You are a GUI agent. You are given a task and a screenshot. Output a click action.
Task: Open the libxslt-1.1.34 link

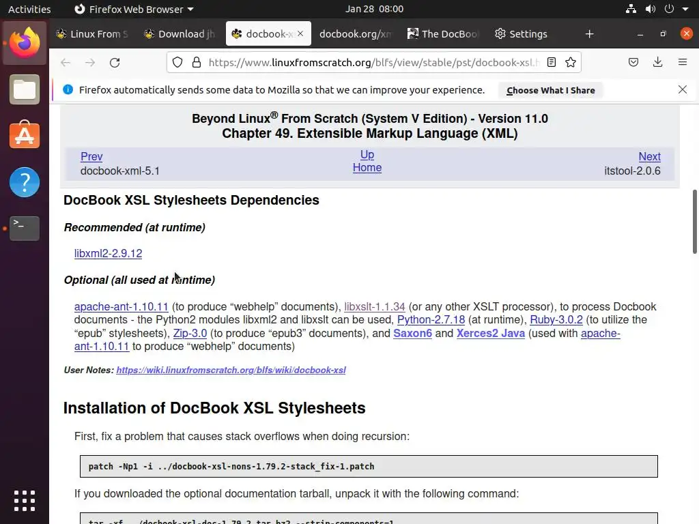(375, 306)
